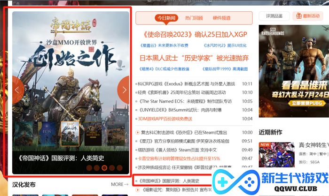Open red link 3DM游戏APP百份游戏免费送
The image size is (329, 196).
click(x=164, y=119)
